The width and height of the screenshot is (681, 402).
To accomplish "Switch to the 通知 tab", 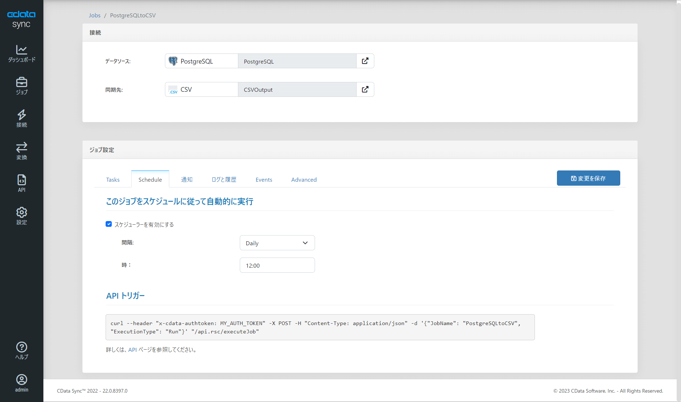I will click(x=187, y=180).
